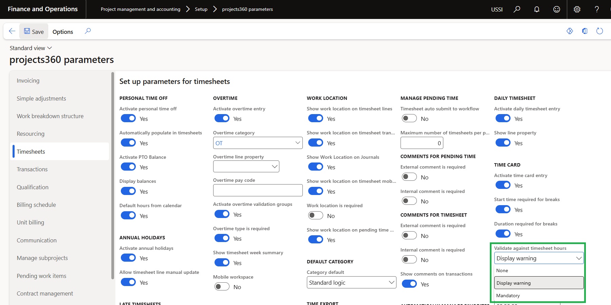Open the Invoicing tab
This screenshot has width=611, height=305.
pos(28,81)
